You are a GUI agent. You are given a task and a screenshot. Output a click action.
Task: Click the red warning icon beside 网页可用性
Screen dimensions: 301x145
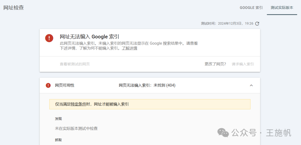tap(48, 85)
